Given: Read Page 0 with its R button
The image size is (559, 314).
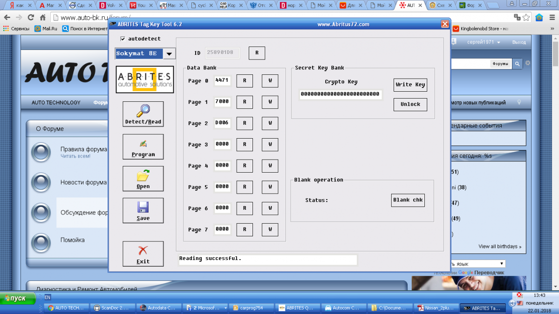Looking at the screenshot, I should [245, 81].
